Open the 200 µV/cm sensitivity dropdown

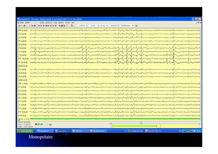[x=119, y=26]
